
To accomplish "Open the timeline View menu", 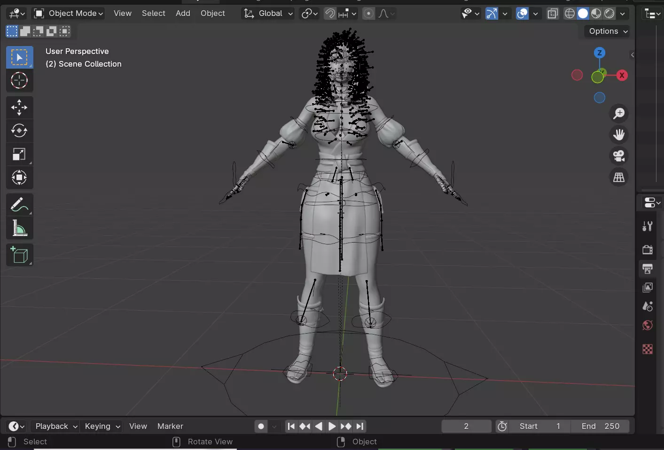I will coord(138,426).
